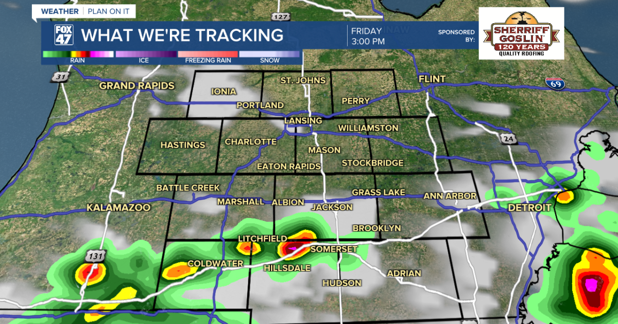Click the ANN ARBOR city label
This screenshot has height=324, width=618.
450,196
